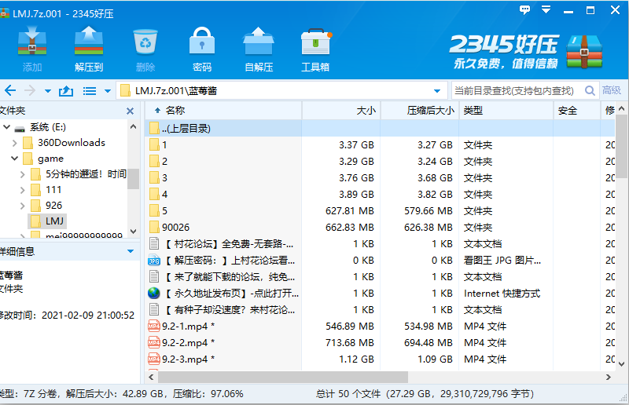Click the 高级 advanced search button
This screenshot has width=629, height=405.
click(x=612, y=91)
